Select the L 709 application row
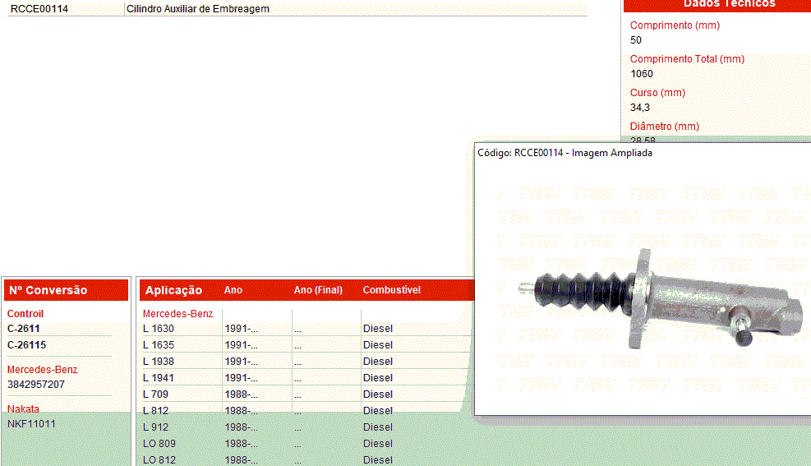 tap(156, 394)
